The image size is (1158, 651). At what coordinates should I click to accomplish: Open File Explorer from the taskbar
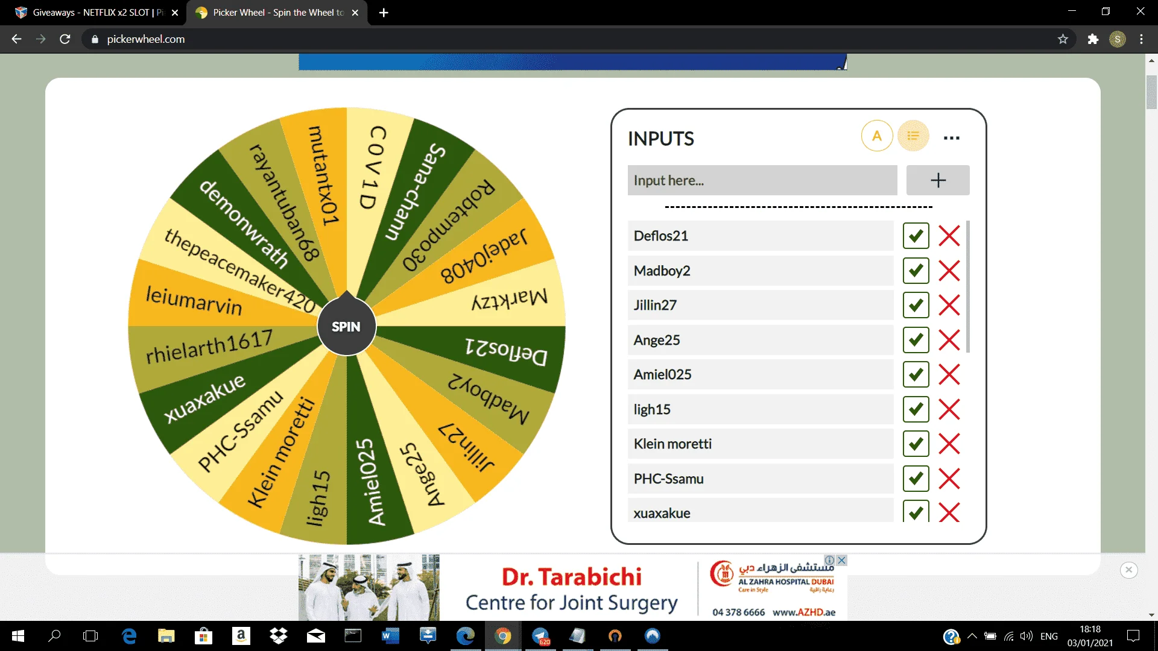click(x=166, y=636)
